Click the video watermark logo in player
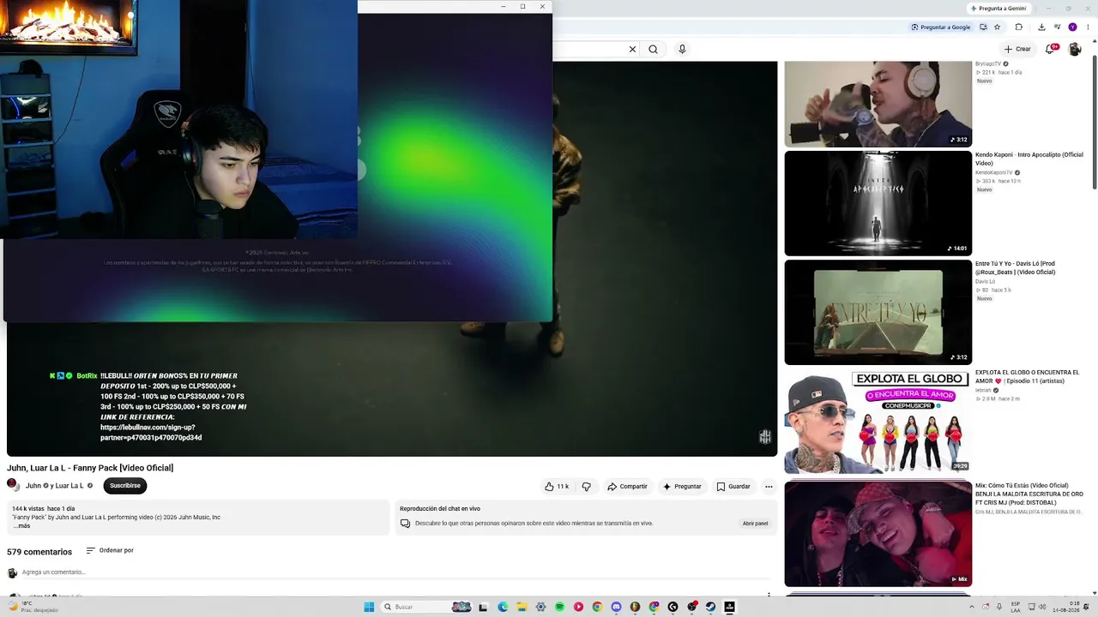The height and width of the screenshot is (617, 1098). pyautogui.click(x=765, y=437)
